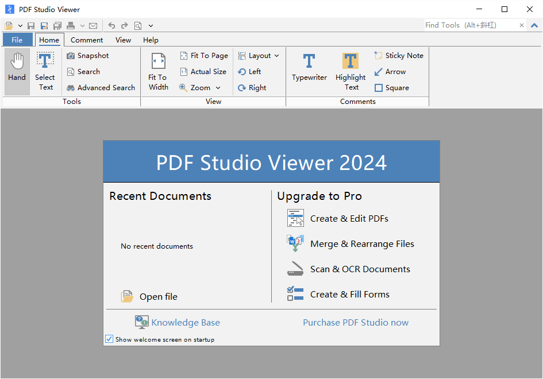Open the Knowledge Base link
Image resolution: width=543 pixels, height=379 pixels.
(186, 323)
